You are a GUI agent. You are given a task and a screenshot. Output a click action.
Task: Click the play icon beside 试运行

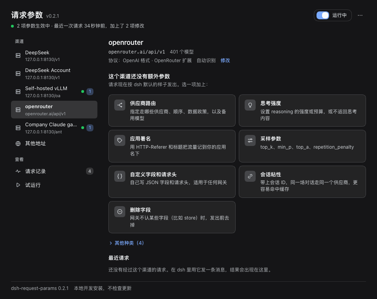click(18, 185)
